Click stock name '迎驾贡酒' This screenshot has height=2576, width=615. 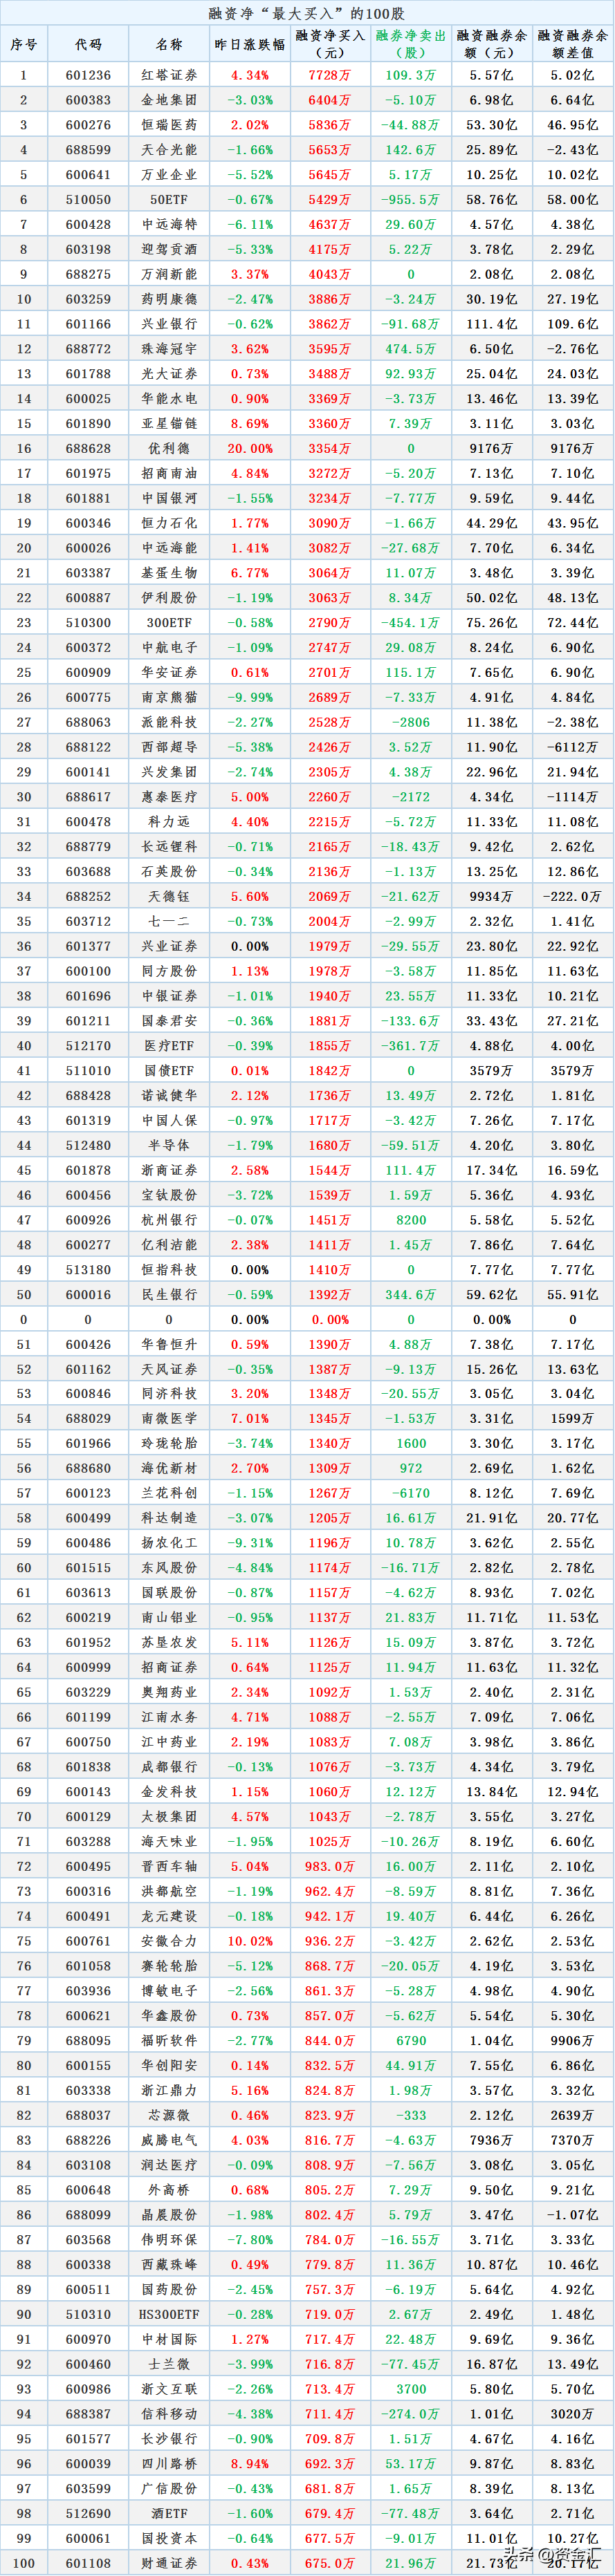pos(169,249)
